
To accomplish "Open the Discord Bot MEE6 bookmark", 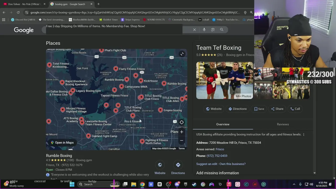I will click(x=23, y=20).
